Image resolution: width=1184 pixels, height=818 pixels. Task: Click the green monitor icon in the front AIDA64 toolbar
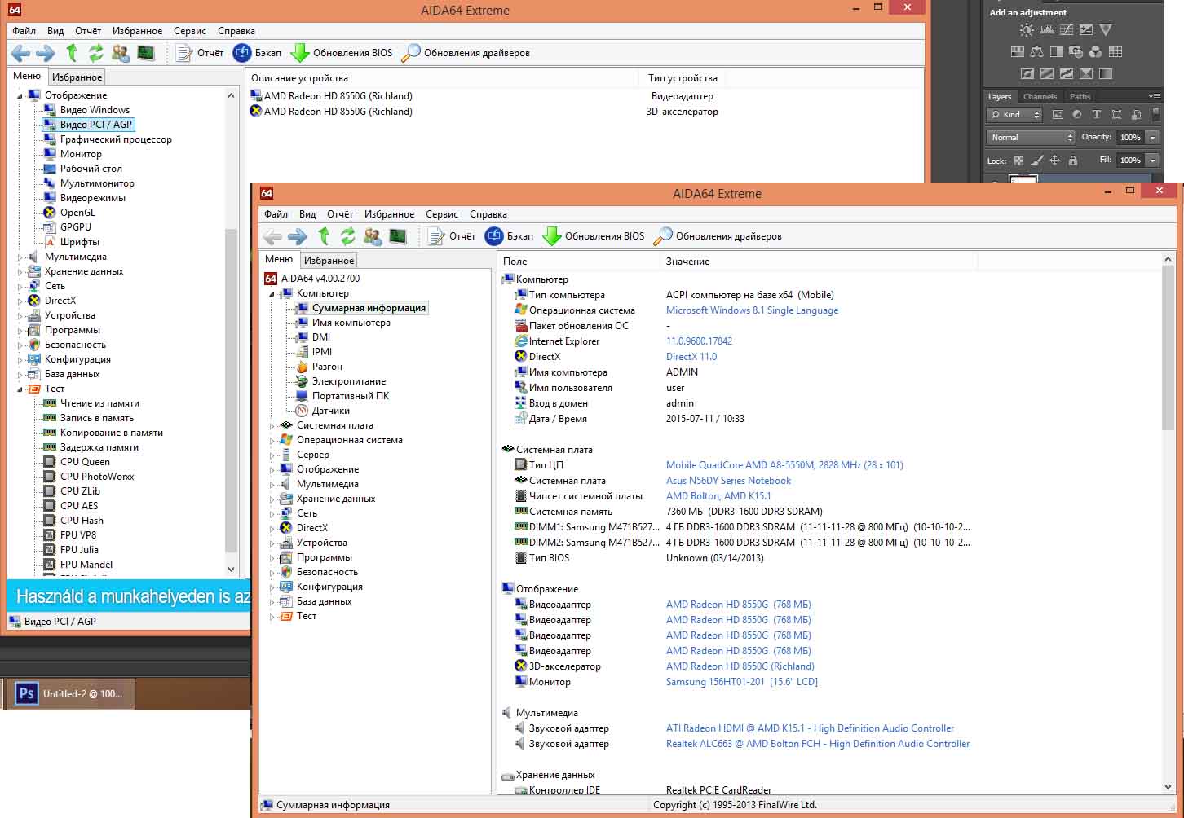(397, 236)
